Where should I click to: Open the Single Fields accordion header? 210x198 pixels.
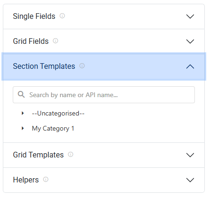pos(104,16)
